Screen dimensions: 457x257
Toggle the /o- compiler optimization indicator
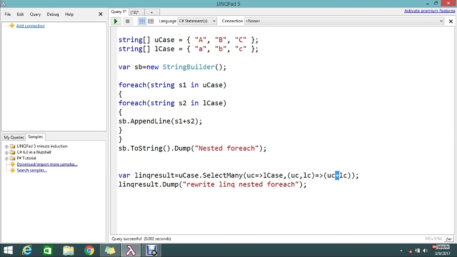pos(448,239)
